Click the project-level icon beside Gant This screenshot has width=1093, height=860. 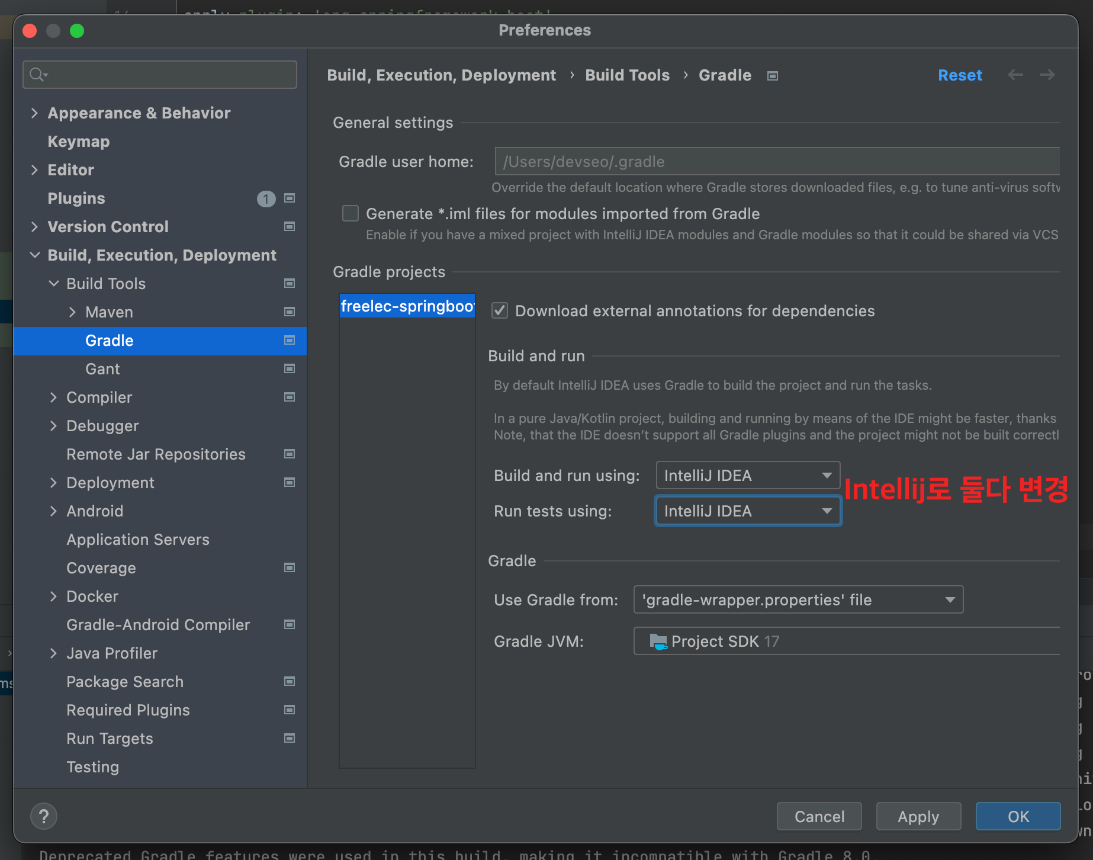(290, 368)
